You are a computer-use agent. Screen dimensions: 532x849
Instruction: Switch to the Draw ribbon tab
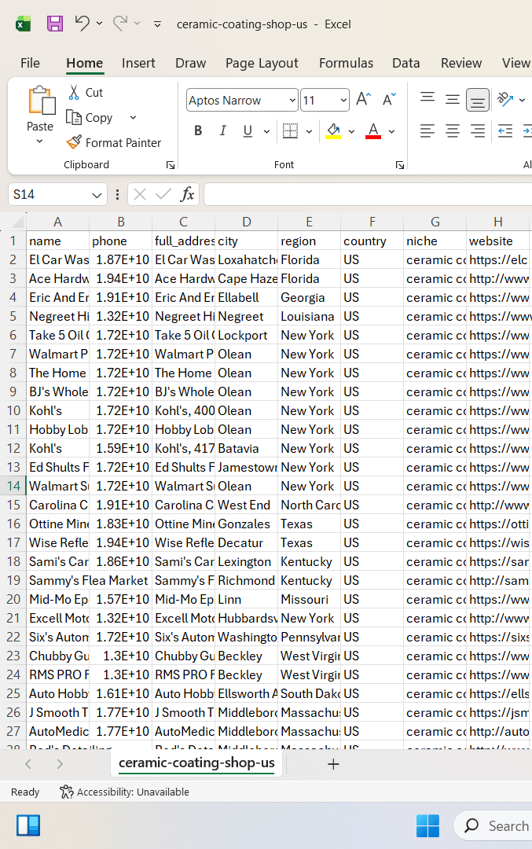click(x=190, y=64)
